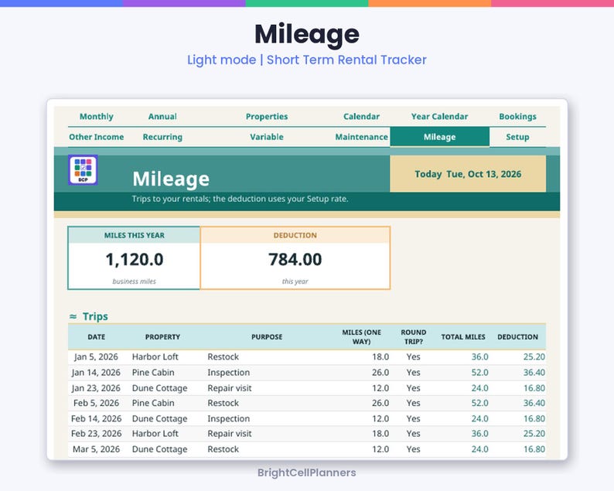The width and height of the screenshot is (614, 491).
Task: Click the MILES THIS YEAR card header
Action: point(135,235)
